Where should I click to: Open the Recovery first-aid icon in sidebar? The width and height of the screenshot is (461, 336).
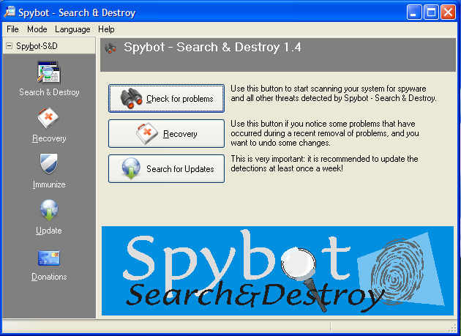click(x=48, y=119)
